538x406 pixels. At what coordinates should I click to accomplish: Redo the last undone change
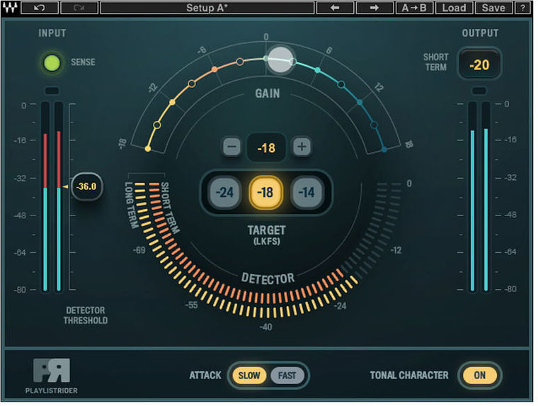click(79, 8)
